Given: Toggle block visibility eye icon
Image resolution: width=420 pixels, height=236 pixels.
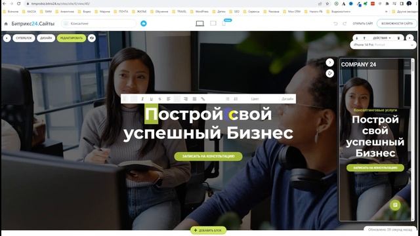Looking at the screenshot, I should [x=92, y=38].
